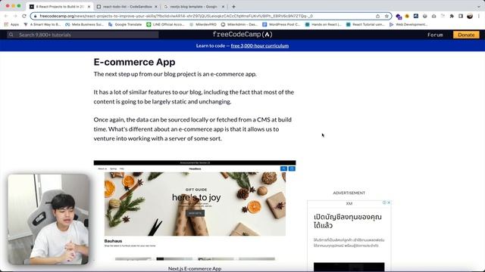Close the react-todo-list CodeSandbox tab
The width and height of the screenshot is (485, 272).
click(x=156, y=7)
